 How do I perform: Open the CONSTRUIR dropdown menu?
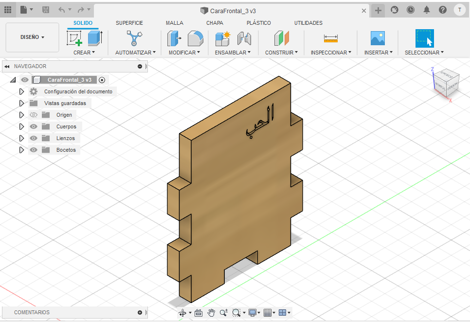(281, 53)
